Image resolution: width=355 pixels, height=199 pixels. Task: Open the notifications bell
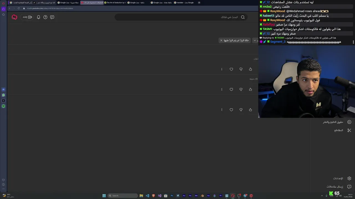pos(39,17)
